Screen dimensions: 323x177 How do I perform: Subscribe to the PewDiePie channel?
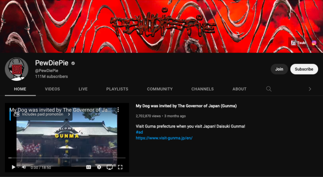(304, 69)
